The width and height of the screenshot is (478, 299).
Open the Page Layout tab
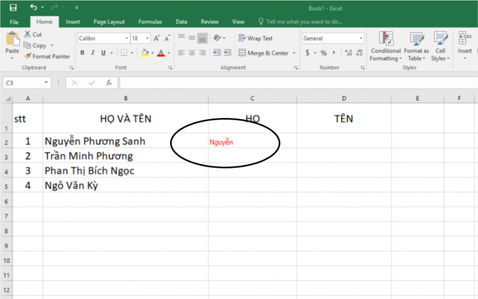point(109,22)
